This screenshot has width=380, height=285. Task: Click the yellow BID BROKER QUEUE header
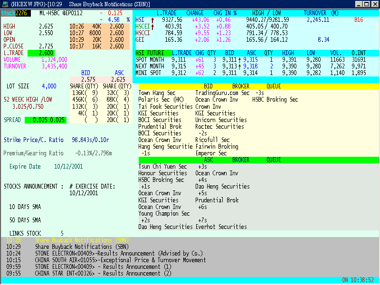click(258, 86)
